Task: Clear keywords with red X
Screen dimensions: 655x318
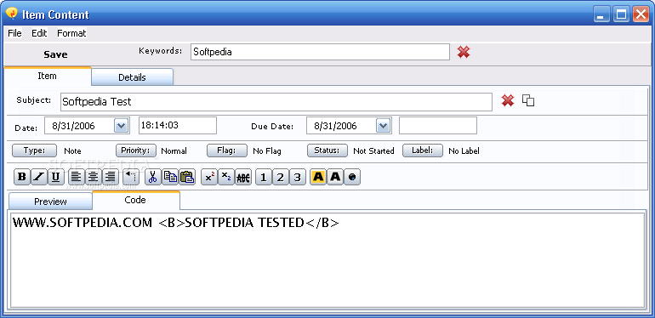Action: pos(464,52)
